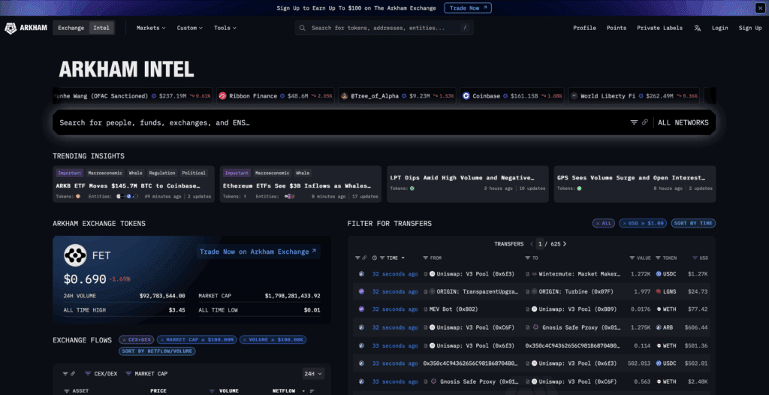Toggle the Time column sort caret
The width and height of the screenshot is (769, 395).
tap(403, 258)
